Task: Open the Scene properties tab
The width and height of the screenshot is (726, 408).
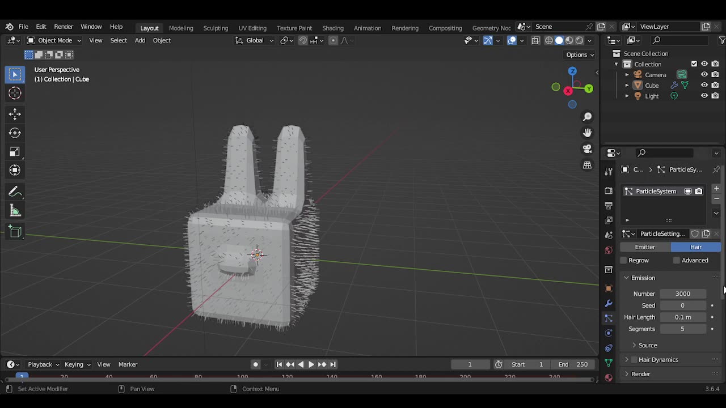Action: click(609, 235)
